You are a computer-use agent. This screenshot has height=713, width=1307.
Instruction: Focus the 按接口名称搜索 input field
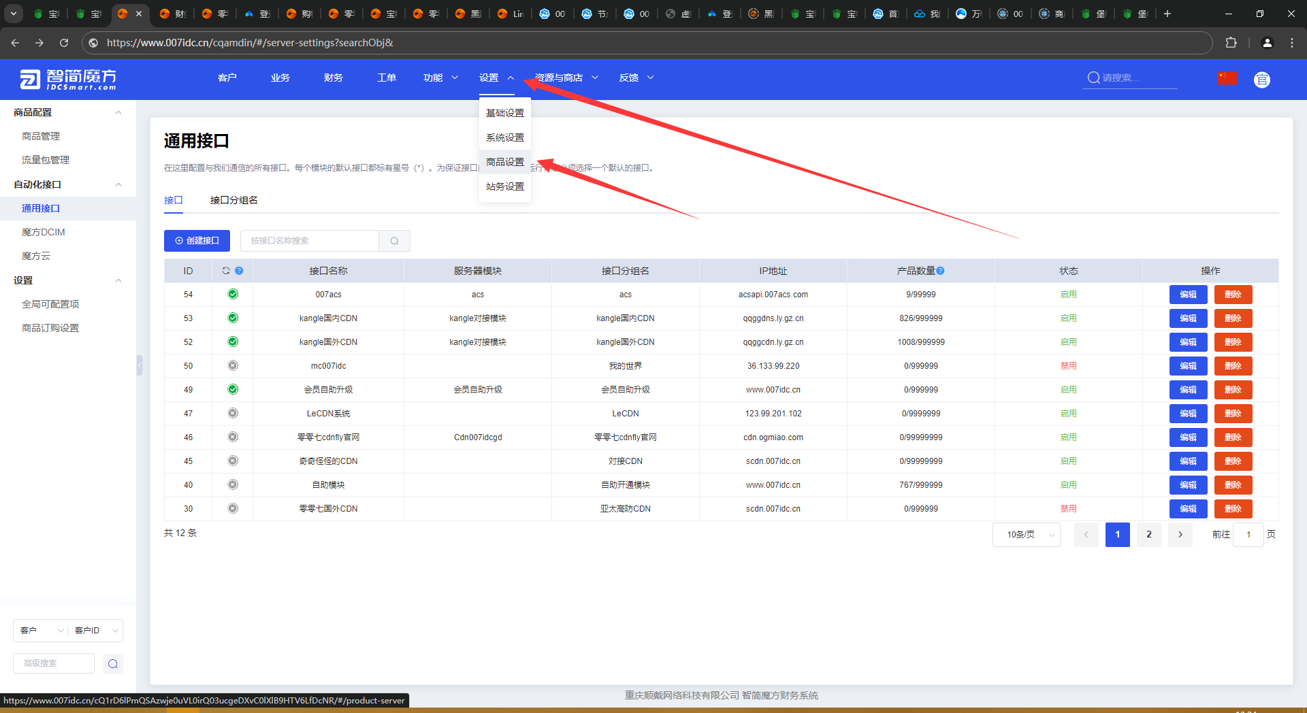point(310,241)
